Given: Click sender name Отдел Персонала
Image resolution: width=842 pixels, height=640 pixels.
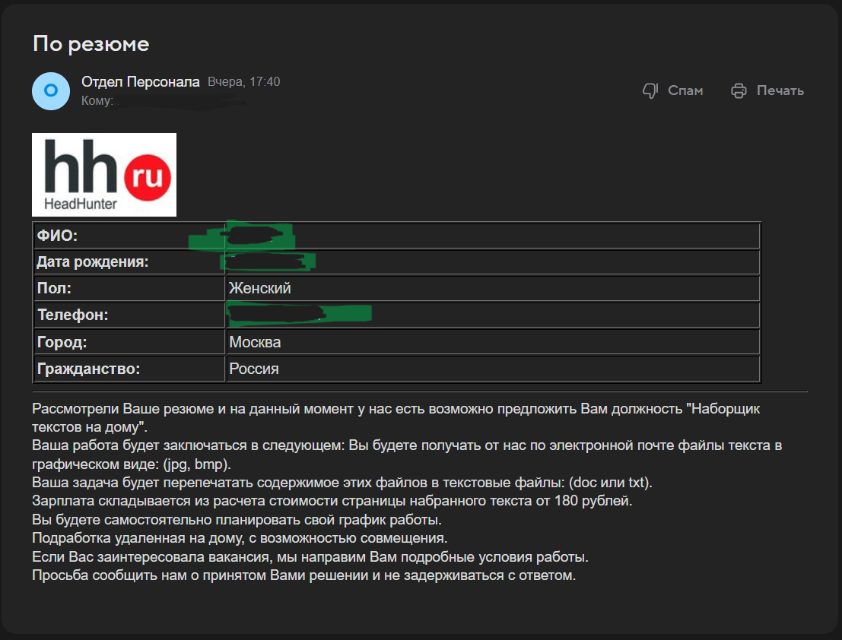Looking at the screenshot, I should pos(141,82).
